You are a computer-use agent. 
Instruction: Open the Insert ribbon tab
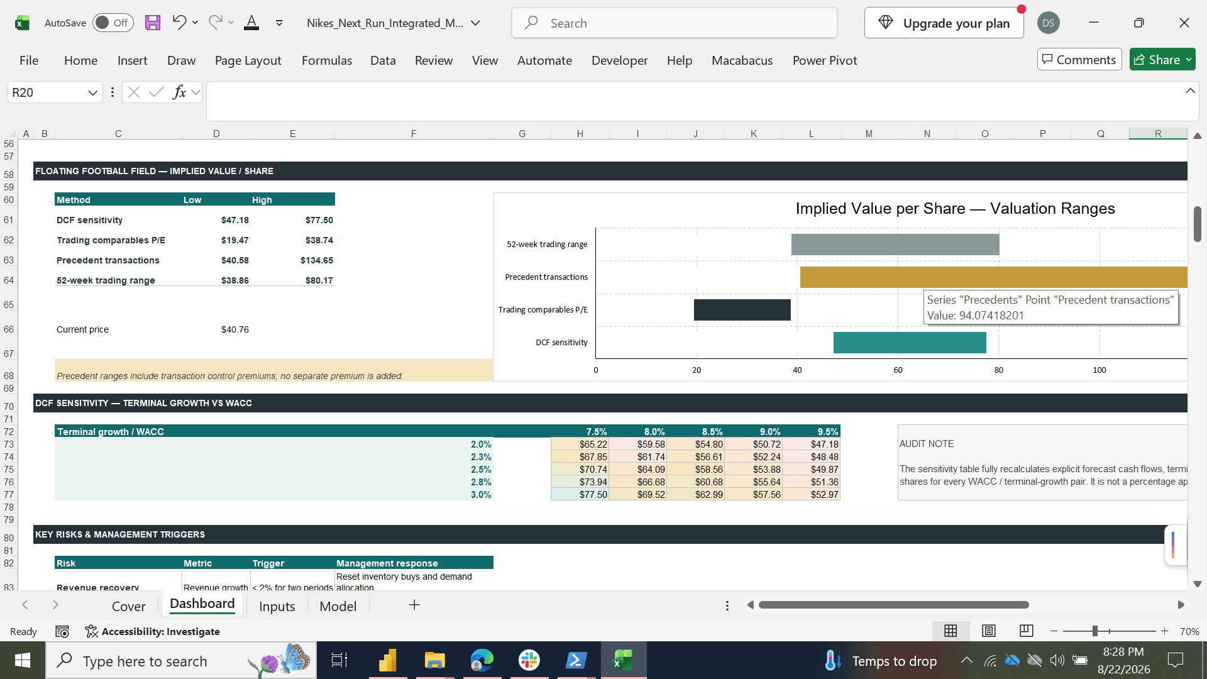132,60
